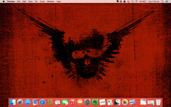Viewport: 171px width, 107px height.
Task: Open the documents stack in the Dock
Action: (x=143, y=102)
